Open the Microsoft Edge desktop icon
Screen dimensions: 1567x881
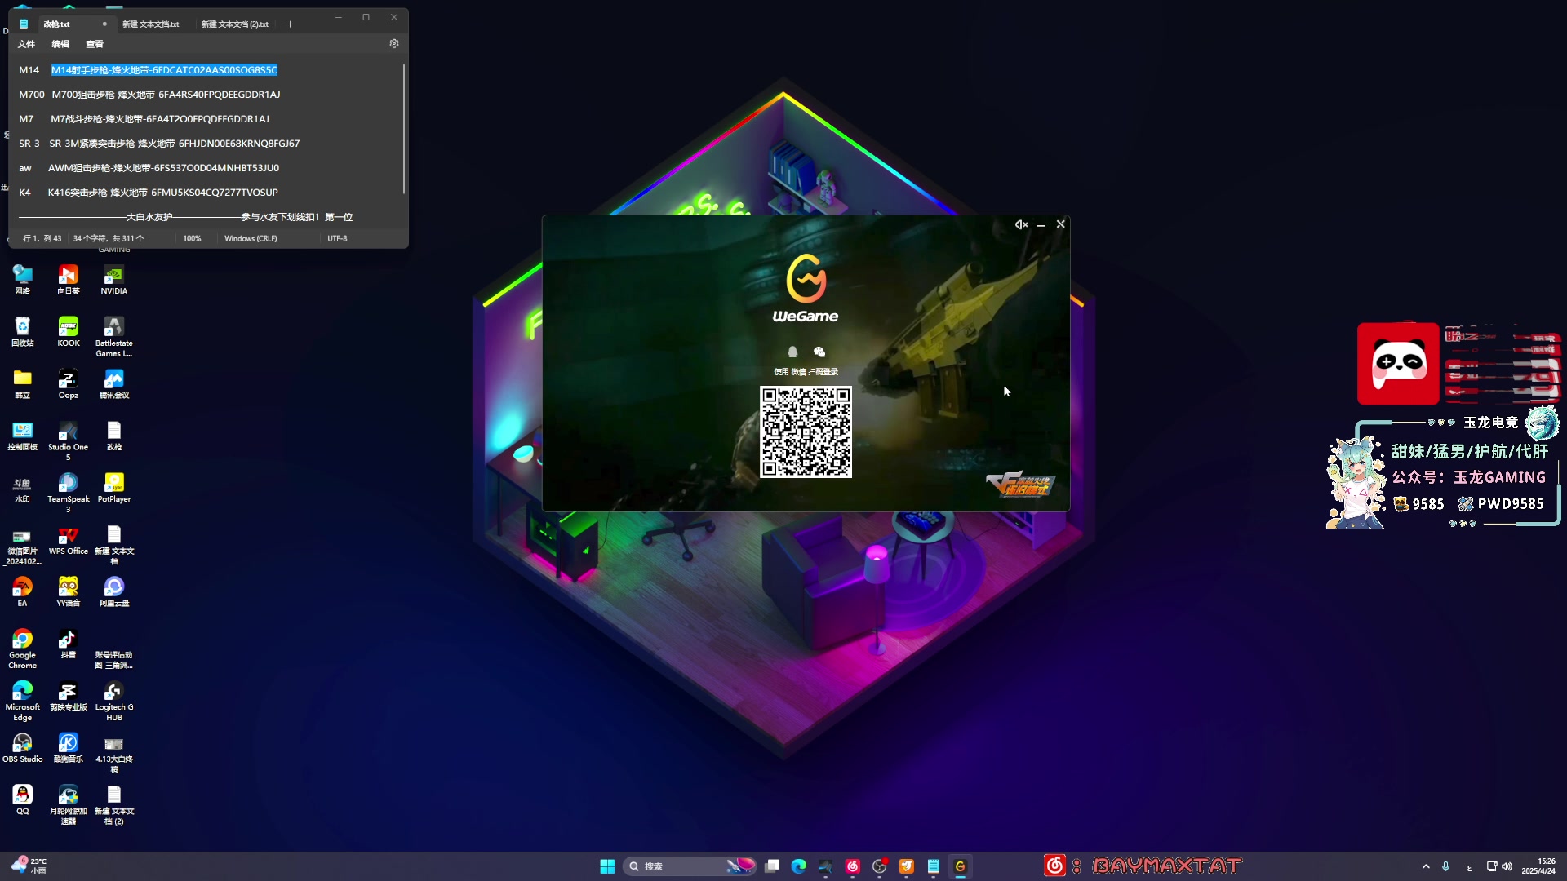tap(23, 702)
